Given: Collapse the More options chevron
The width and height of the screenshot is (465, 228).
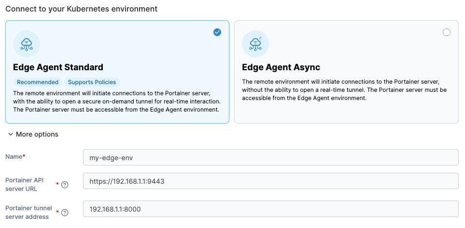Looking at the screenshot, I should [x=11, y=135].
